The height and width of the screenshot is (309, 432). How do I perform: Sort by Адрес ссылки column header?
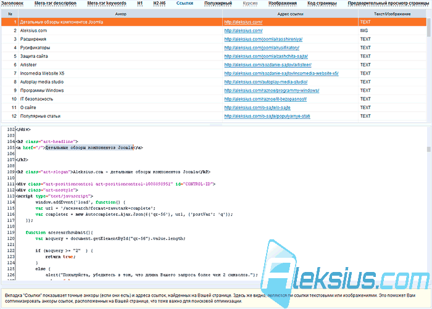290,14
